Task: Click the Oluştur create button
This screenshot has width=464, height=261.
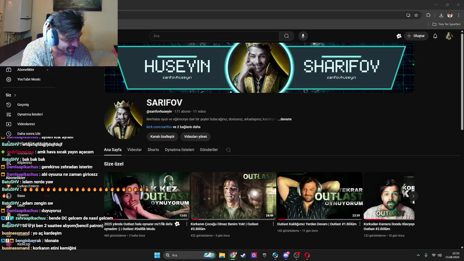Action: (x=416, y=36)
